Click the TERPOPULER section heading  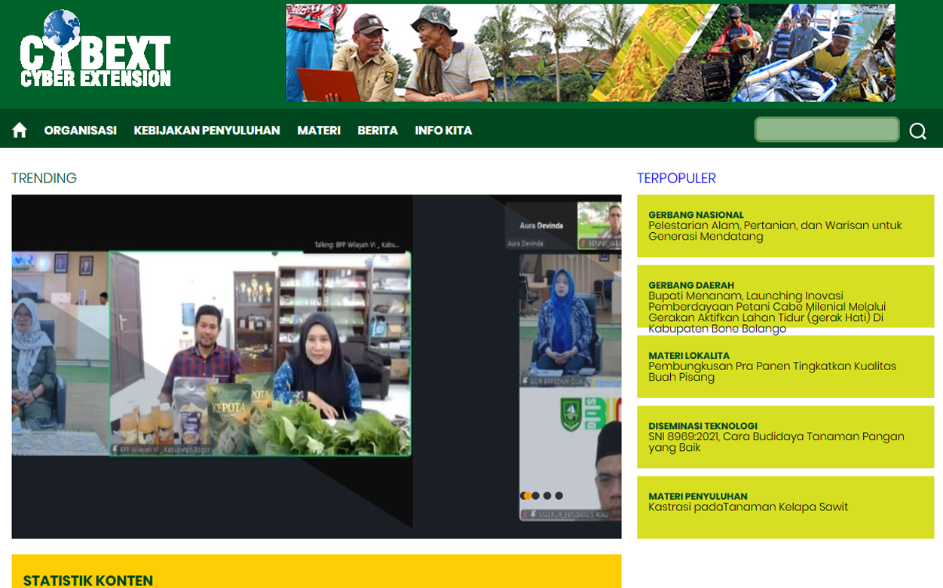[676, 179]
